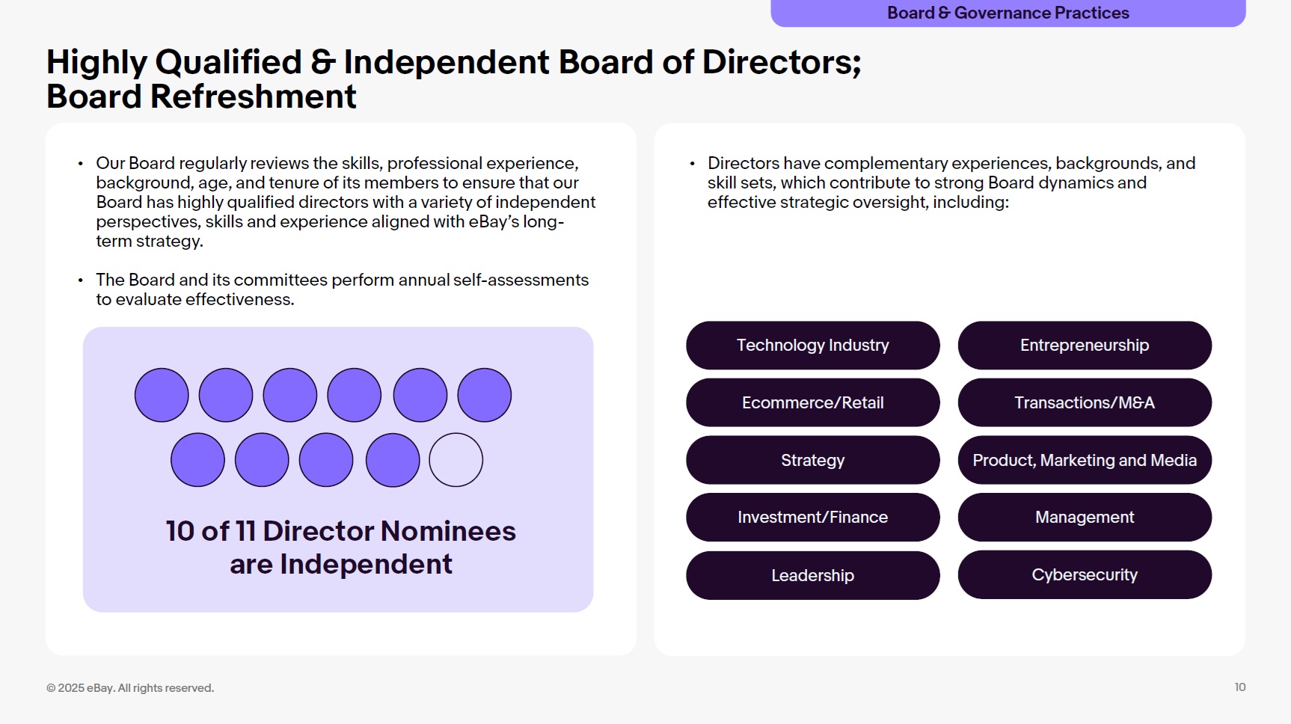Click the leftmost purple circle in top row

tap(162, 395)
